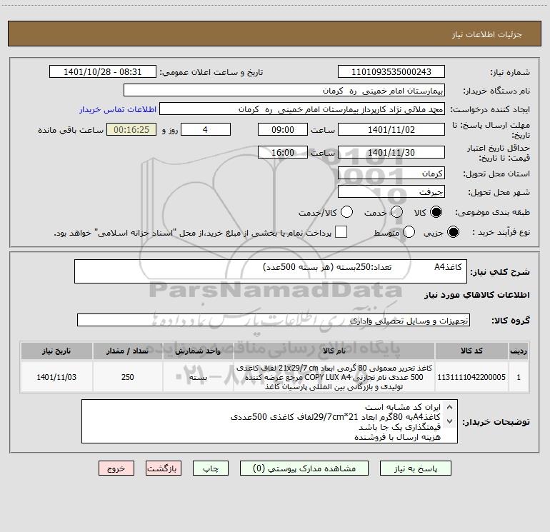The height and width of the screenshot is (532, 550).
Task: Click the نام کالا column header
Action: [x=334, y=351]
